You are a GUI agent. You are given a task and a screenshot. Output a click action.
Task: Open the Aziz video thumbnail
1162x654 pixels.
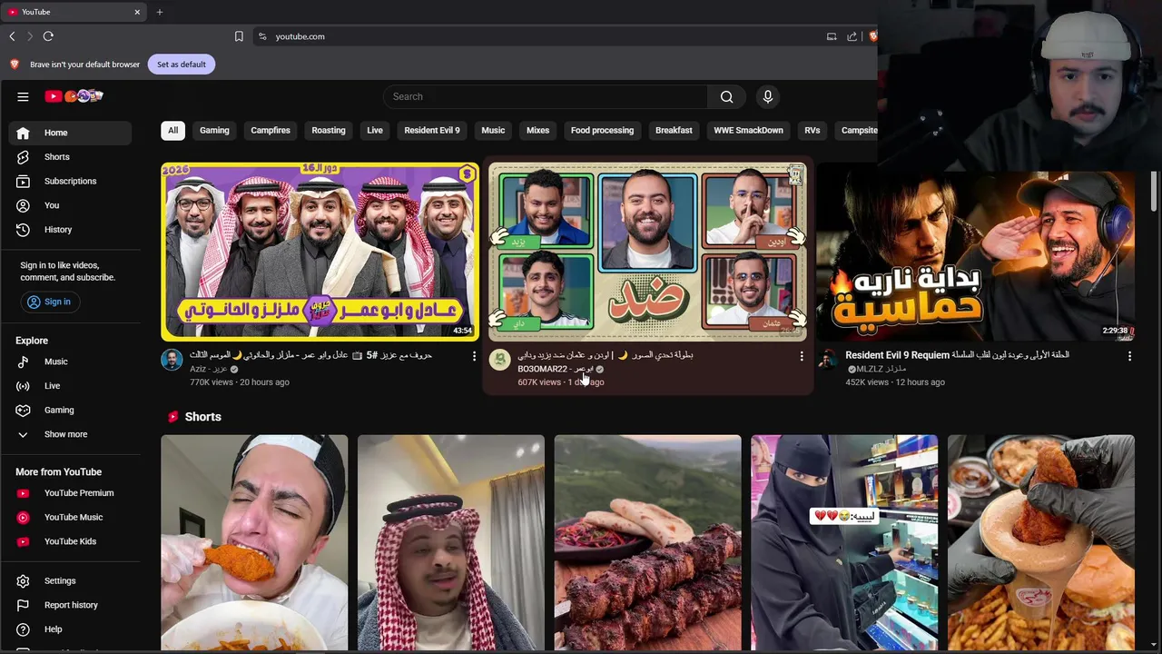click(x=320, y=252)
